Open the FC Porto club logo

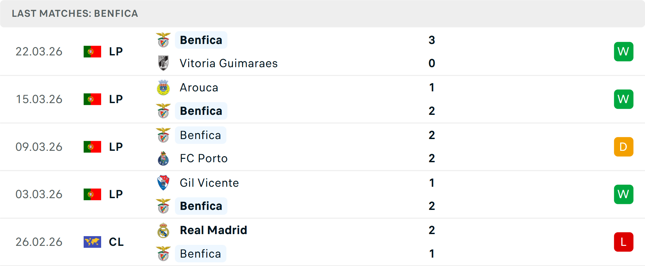click(x=164, y=158)
